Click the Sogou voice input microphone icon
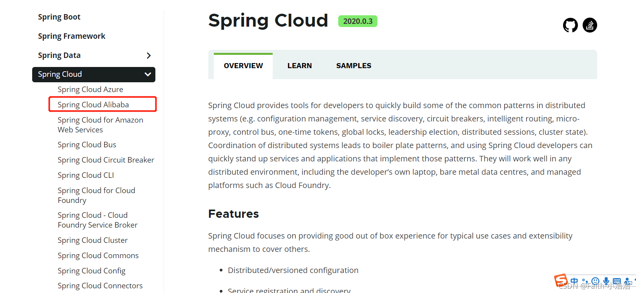This screenshot has height=293, width=636. [x=606, y=281]
